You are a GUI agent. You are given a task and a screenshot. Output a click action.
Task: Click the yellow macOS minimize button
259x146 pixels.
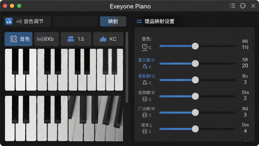click(x=12, y=6)
